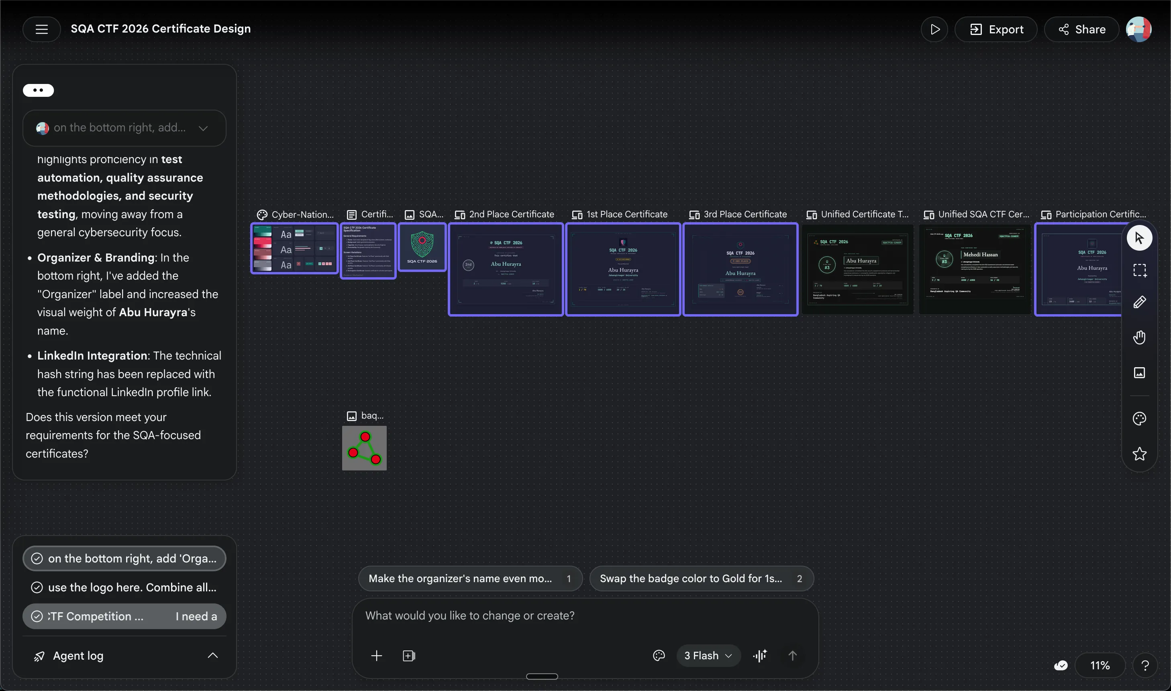Select task 'TF Competition ... I need a'
This screenshot has width=1171, height=691.
tap(124, 616)
